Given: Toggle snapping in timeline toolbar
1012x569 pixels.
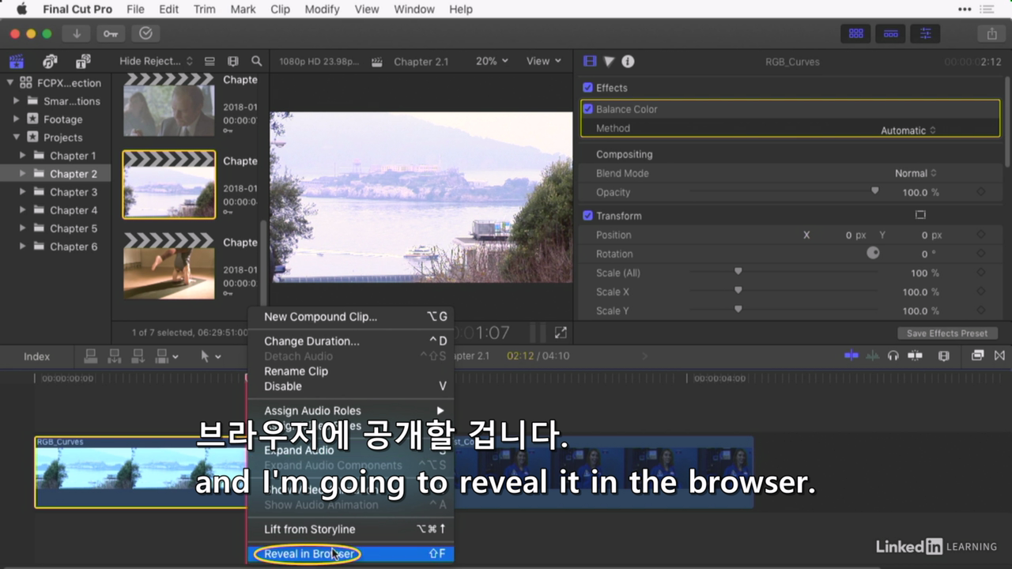Looking at the screenshot, I should point(915,356).
